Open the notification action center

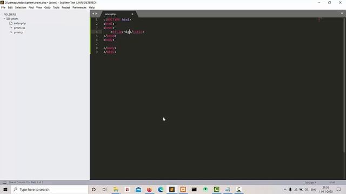click(339, 189)
